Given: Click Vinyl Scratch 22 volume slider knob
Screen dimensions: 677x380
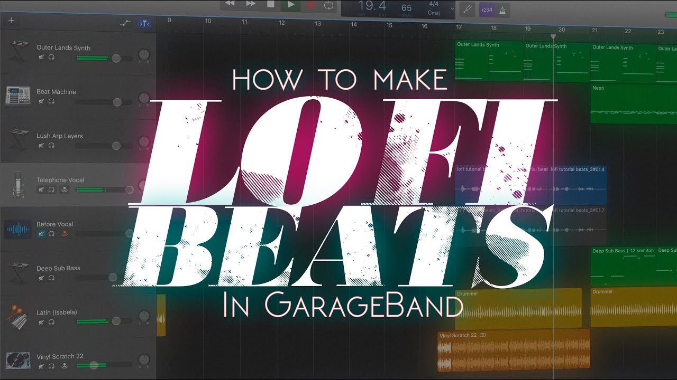Looking at the screenshot, I should tap(94, 365).
